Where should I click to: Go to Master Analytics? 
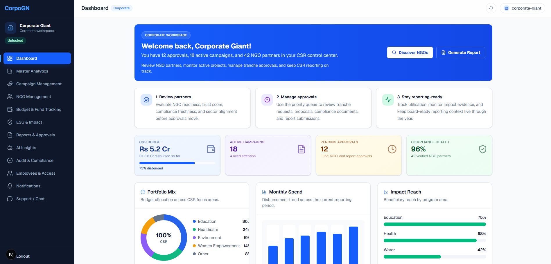coord(37,71)
